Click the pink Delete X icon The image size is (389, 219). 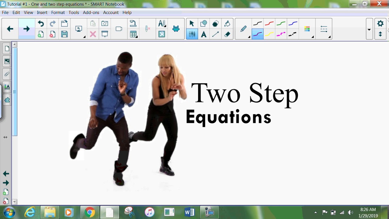(93, 34)
